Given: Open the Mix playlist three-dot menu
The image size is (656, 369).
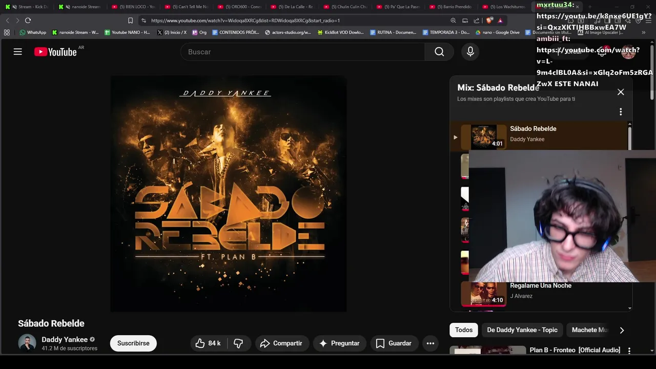Looking at the screenshot, I should (621, 112).
